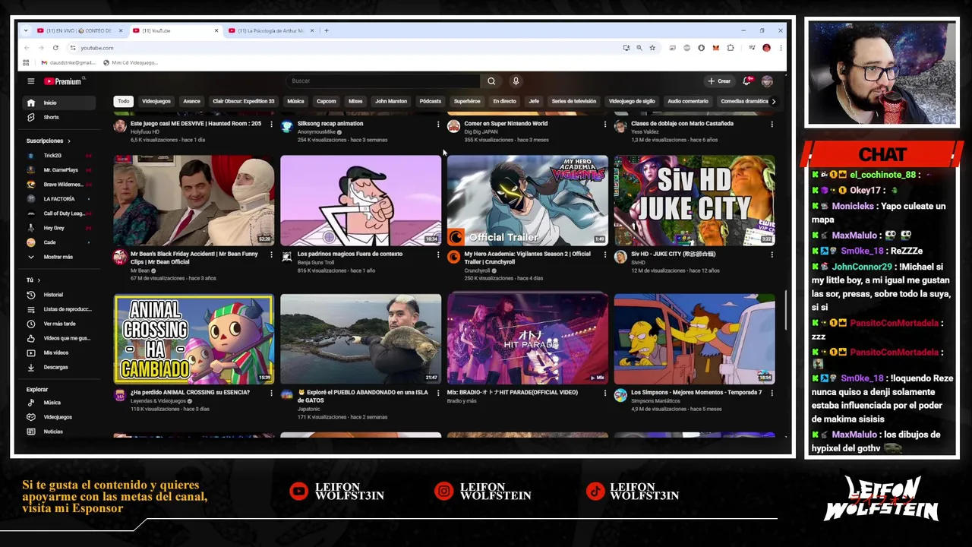Screen dimensions: 972x547
Task: Go back in Chrome navigation
Action: point(27,48)
